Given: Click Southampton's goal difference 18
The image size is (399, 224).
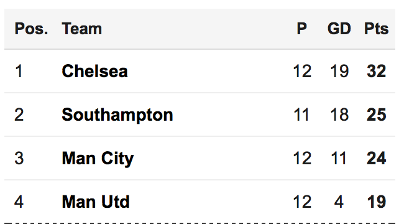Looking at the screenshot, I should click(x=339, y=114).
